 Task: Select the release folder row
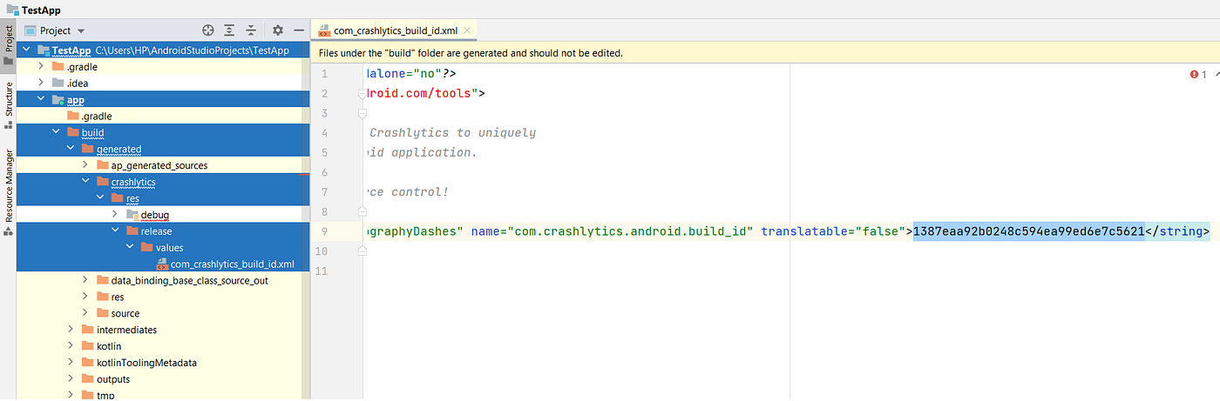point(163,231)
